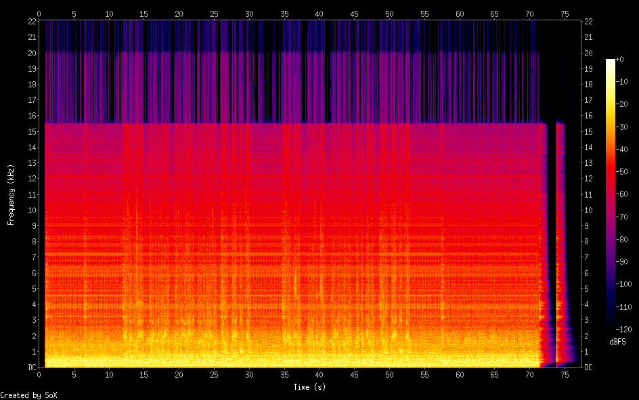Click "75" on the bottom time axis
This screenshot has width=639, height=400.
[x=565, y=374]
